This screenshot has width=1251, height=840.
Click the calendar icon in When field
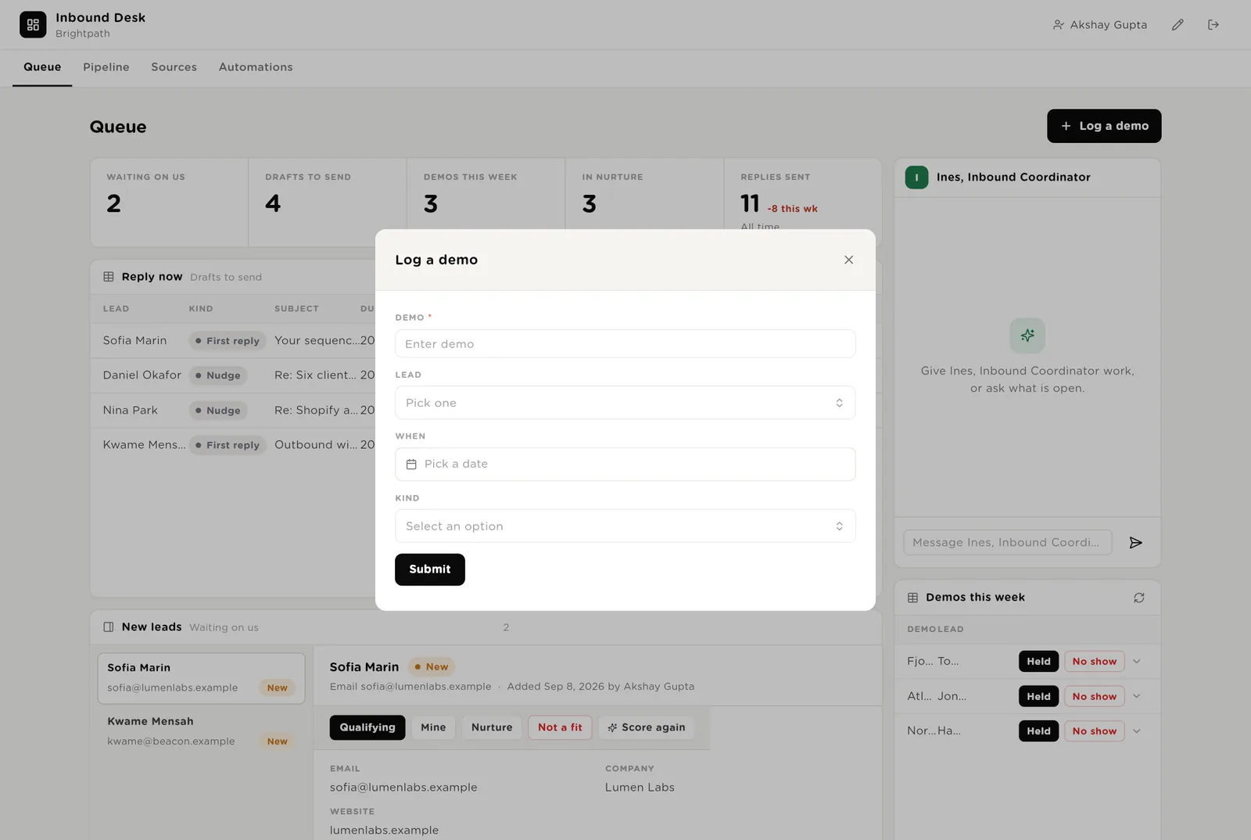[411, 465]
